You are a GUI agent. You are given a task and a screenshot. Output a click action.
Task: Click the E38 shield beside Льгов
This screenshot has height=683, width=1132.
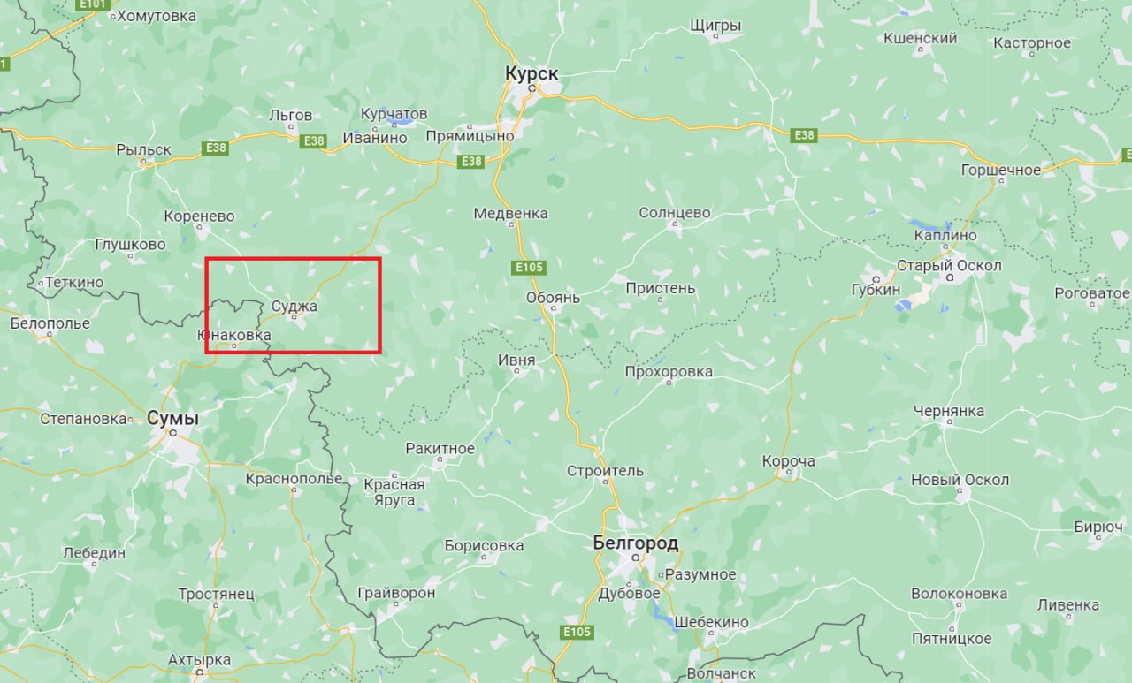coord(313,141)
